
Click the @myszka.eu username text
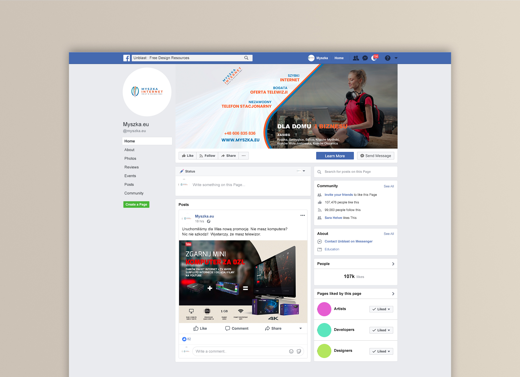pyautogui.click(x=134, y=131)
